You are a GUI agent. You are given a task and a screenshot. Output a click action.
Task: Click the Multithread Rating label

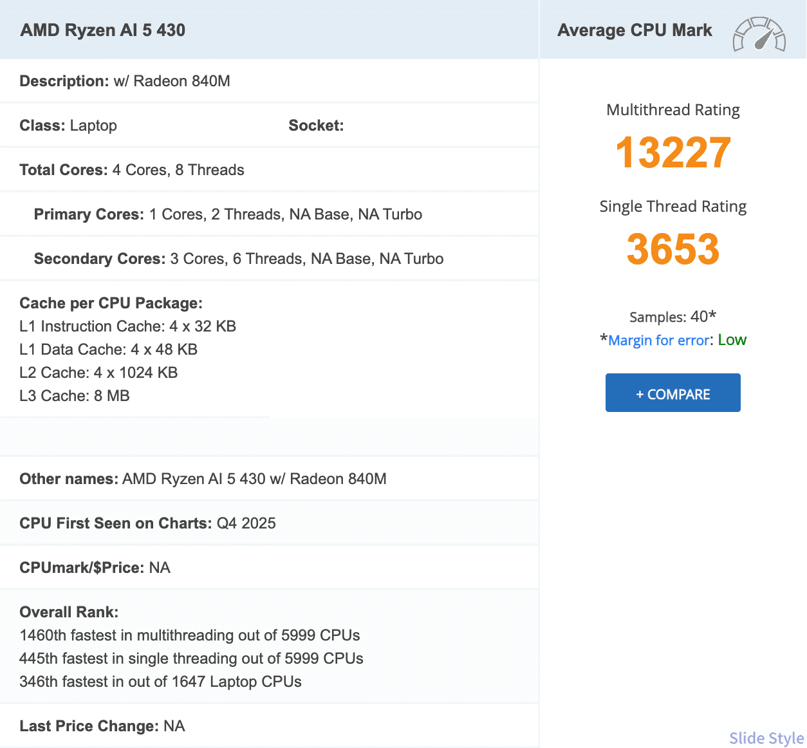pos(673,110)
